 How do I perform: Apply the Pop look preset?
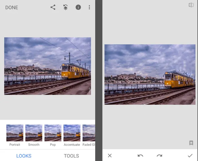tap(53, 133)
